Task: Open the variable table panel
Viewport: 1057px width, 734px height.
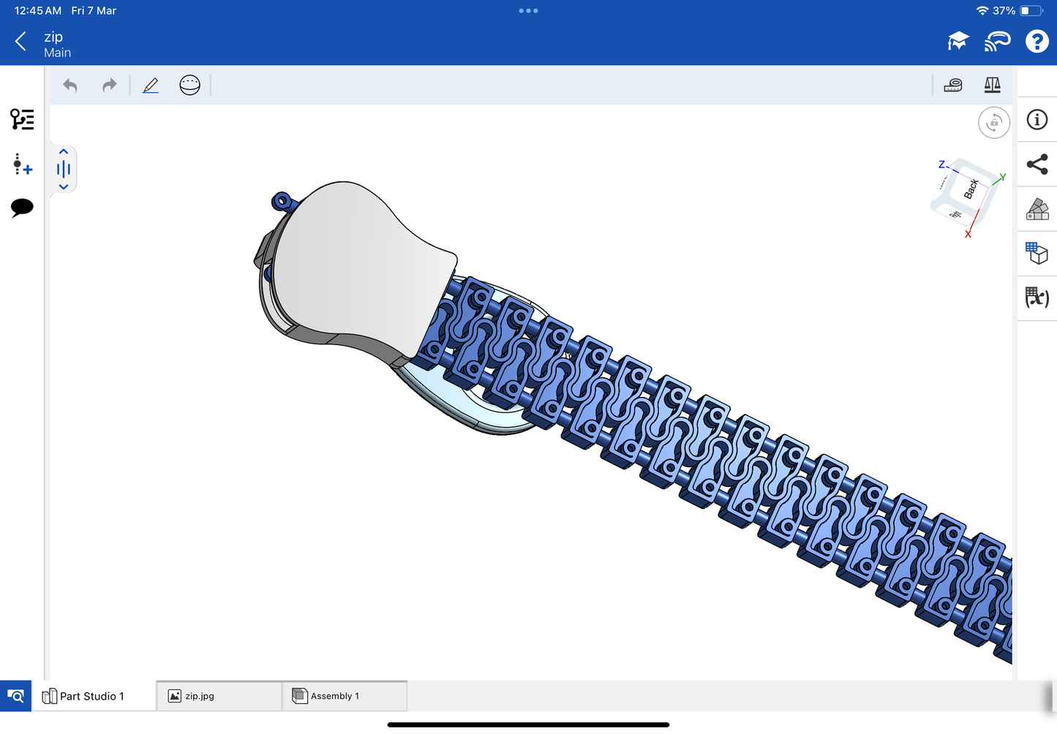Action: click(x=1037, y=298)
